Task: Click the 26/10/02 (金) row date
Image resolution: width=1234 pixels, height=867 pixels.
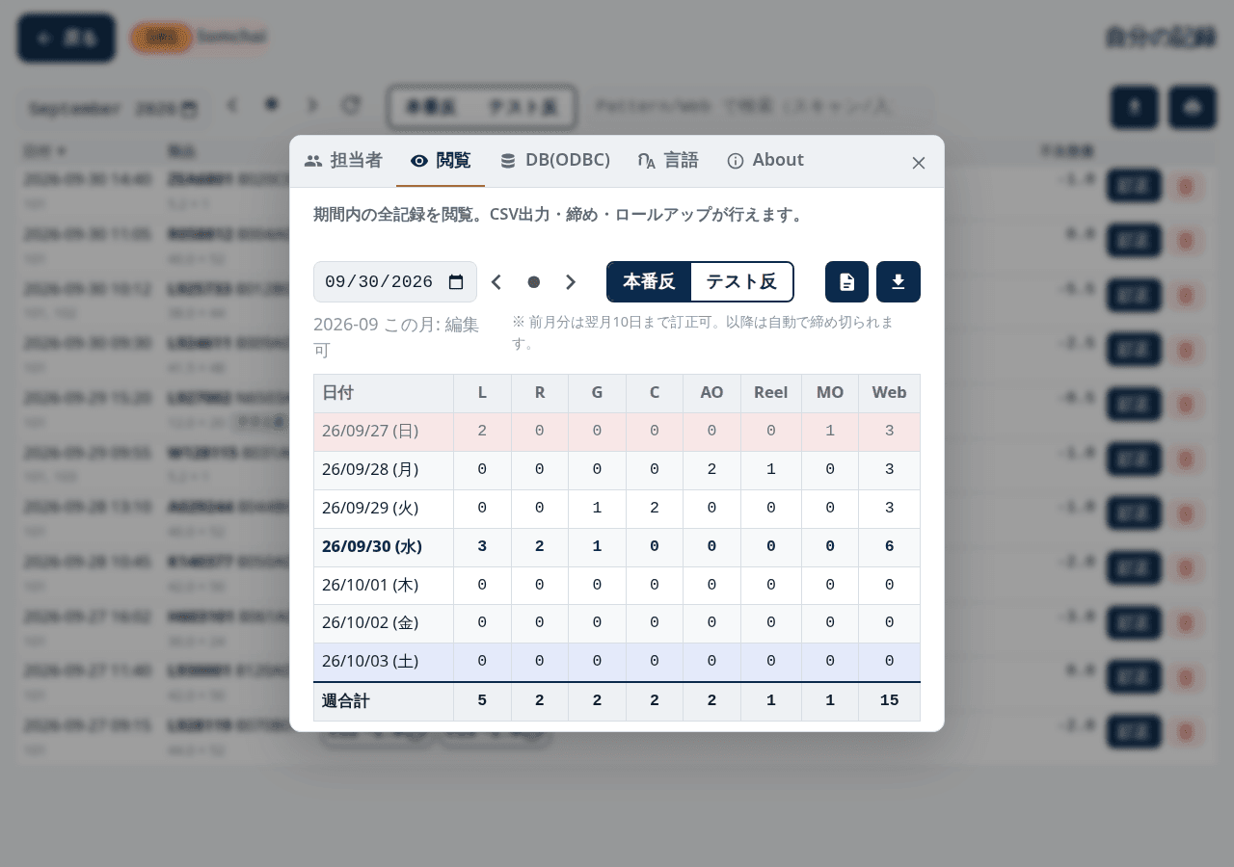Action: (x=370, y=623)
